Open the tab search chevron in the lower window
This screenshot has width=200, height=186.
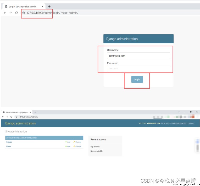click(x=179, y=112)
